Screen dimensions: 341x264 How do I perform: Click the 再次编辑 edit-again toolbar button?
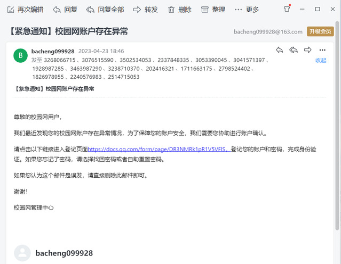[26, 10]
